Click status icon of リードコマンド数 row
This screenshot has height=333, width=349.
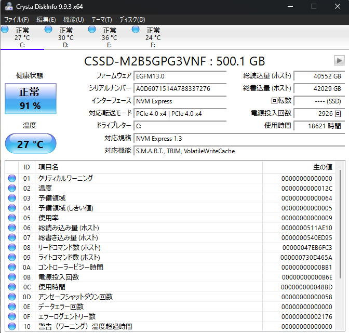(12, 247)
